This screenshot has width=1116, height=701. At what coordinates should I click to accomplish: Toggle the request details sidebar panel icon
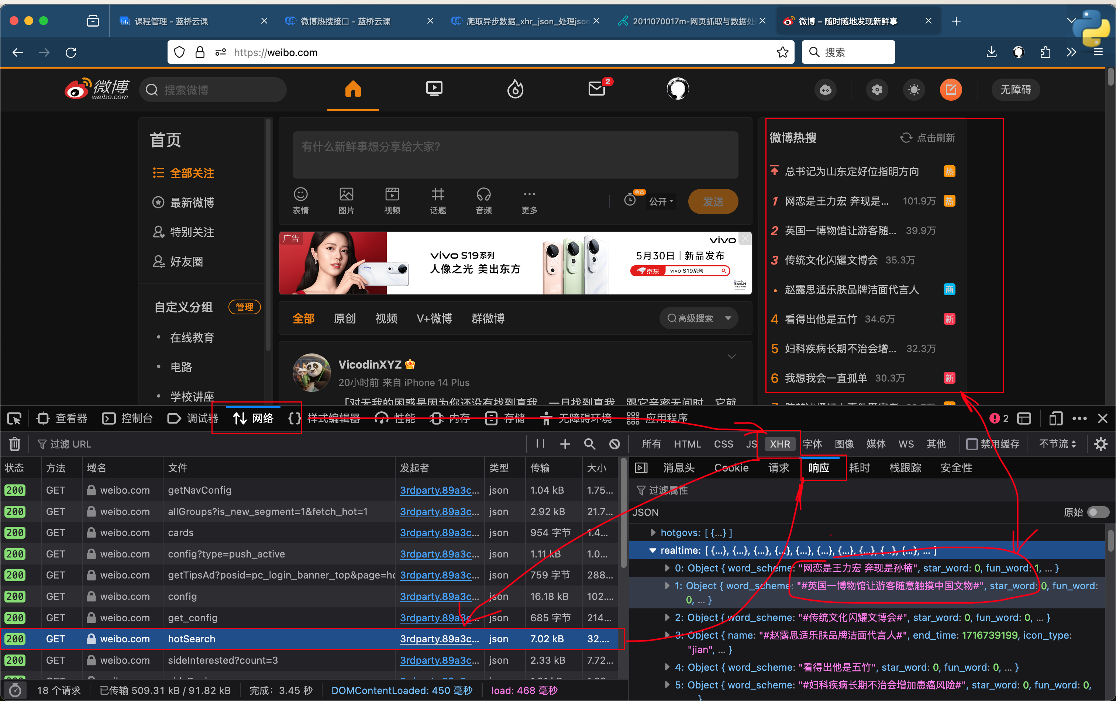coord(641,467)
